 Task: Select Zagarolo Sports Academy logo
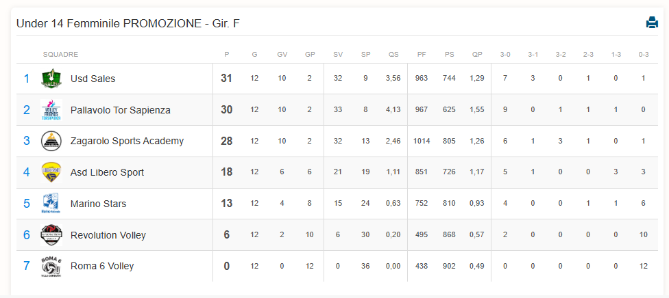point(51,141)
